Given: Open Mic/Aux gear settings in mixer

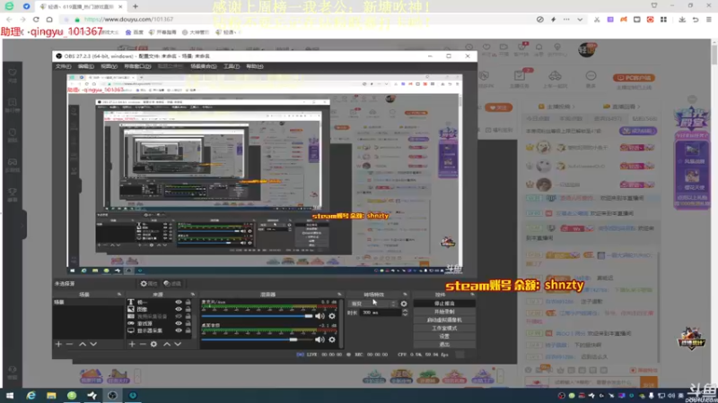Looking at the screenshot, I should point(332,316).
